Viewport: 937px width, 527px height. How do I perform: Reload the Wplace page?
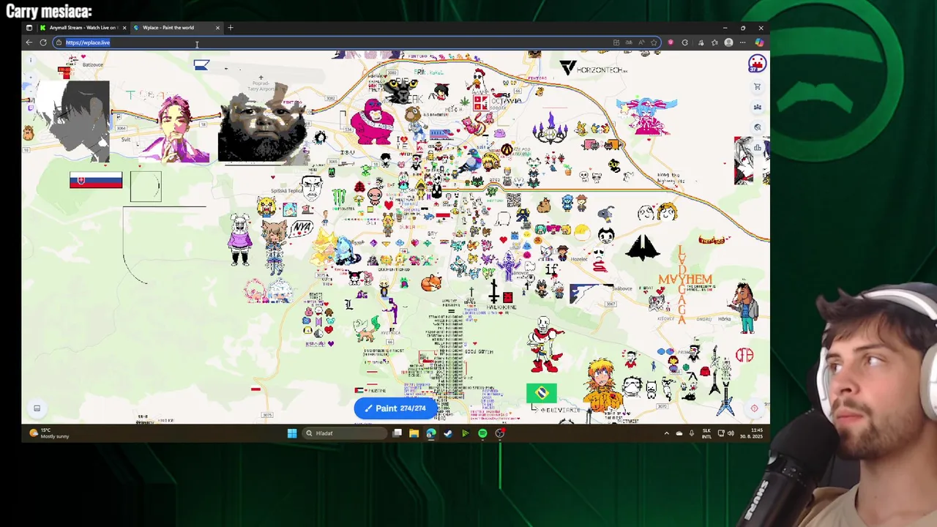43,42
